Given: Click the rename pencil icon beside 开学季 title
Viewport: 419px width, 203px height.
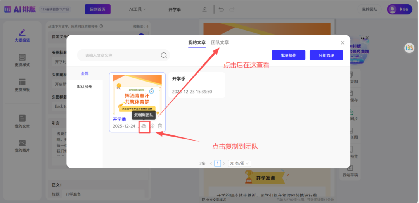Looking at the screenshot, I should [204, 9].
